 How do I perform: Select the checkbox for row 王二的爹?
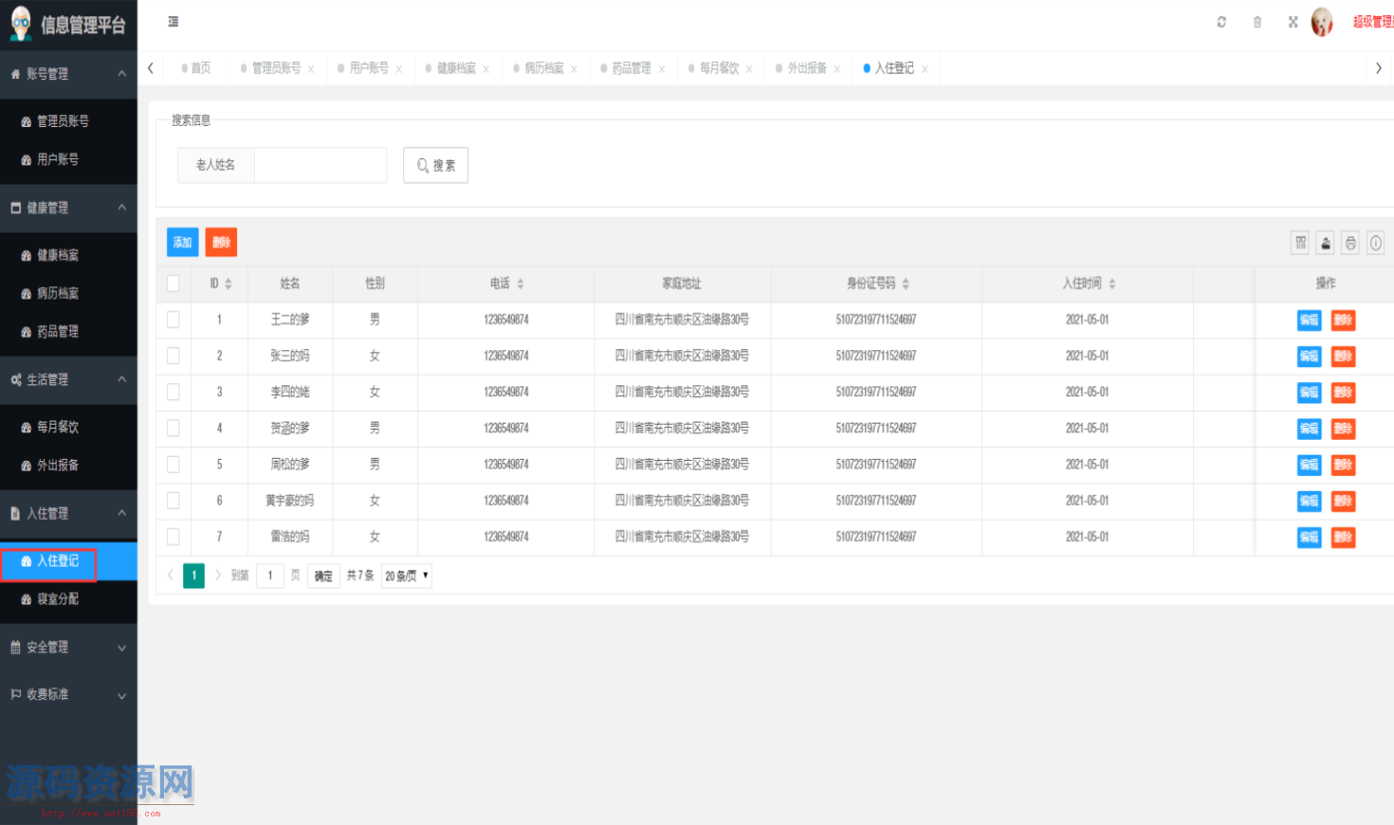(173, 320)
